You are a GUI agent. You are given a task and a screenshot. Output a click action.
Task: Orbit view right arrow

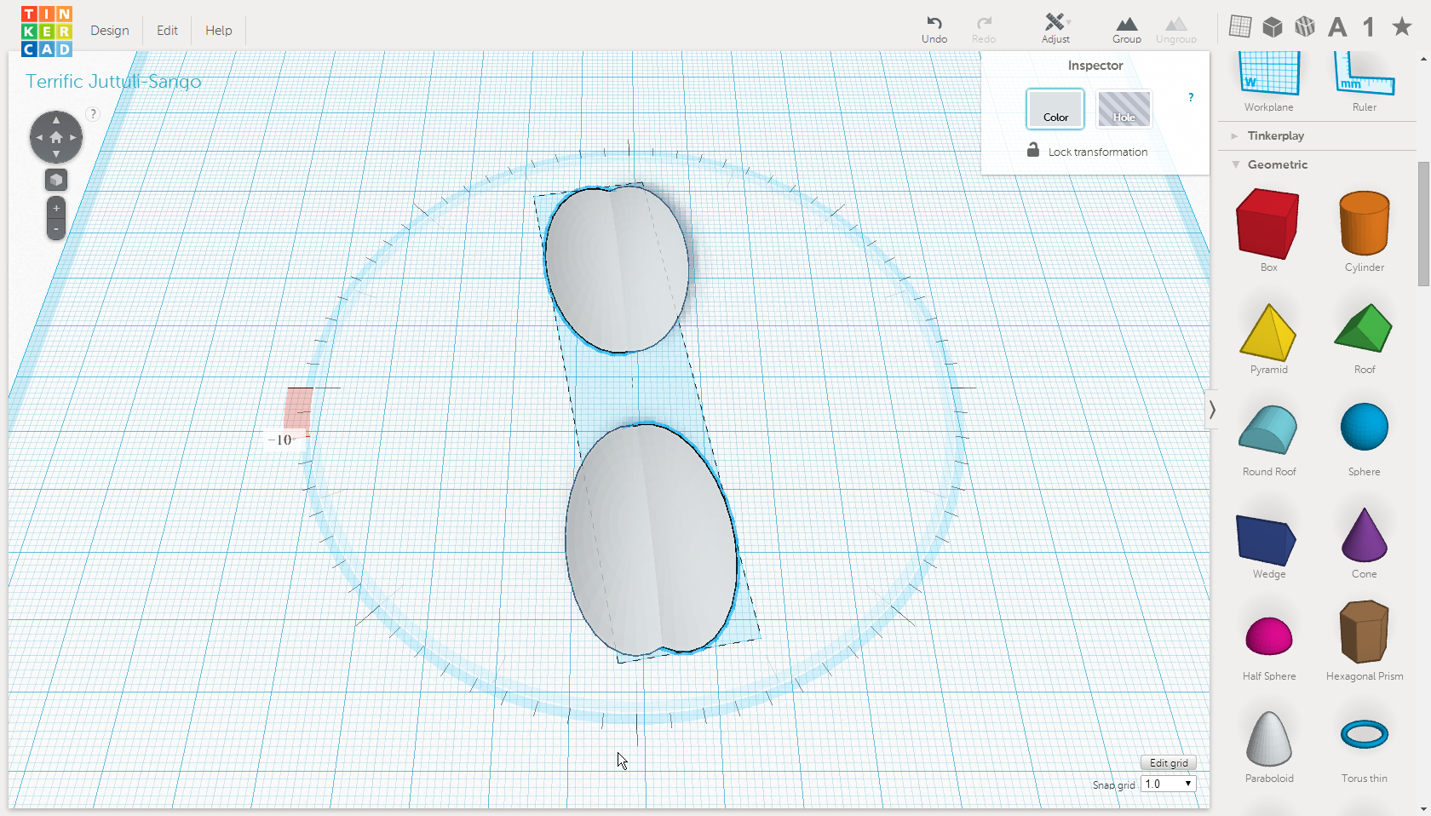pos(73,137)
